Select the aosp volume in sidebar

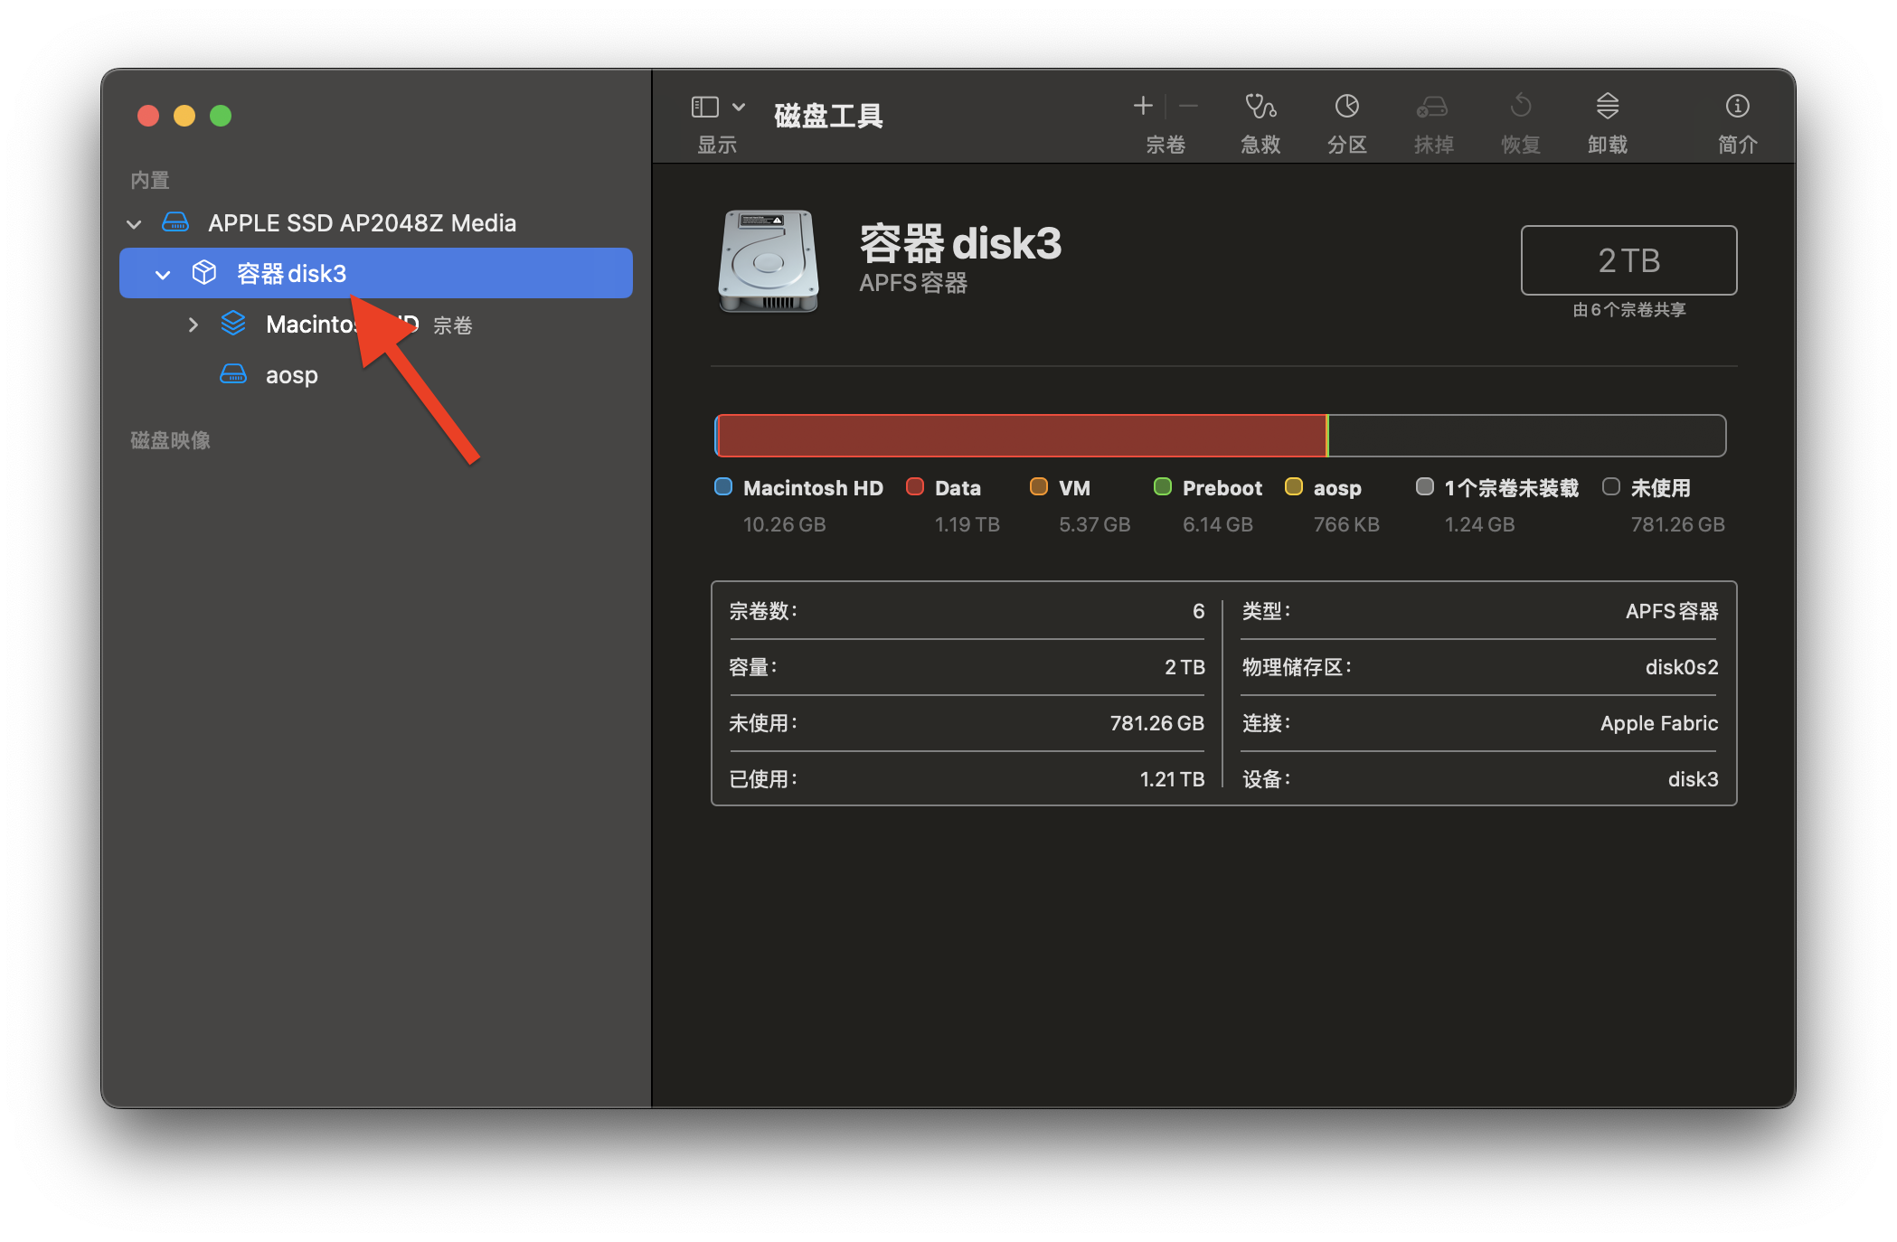click(x=291, y=375)
